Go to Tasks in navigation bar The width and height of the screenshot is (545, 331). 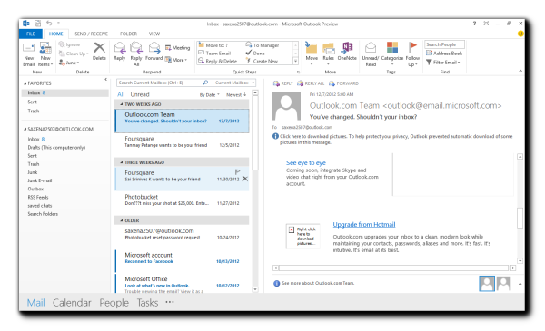click(x=147, y=303)
